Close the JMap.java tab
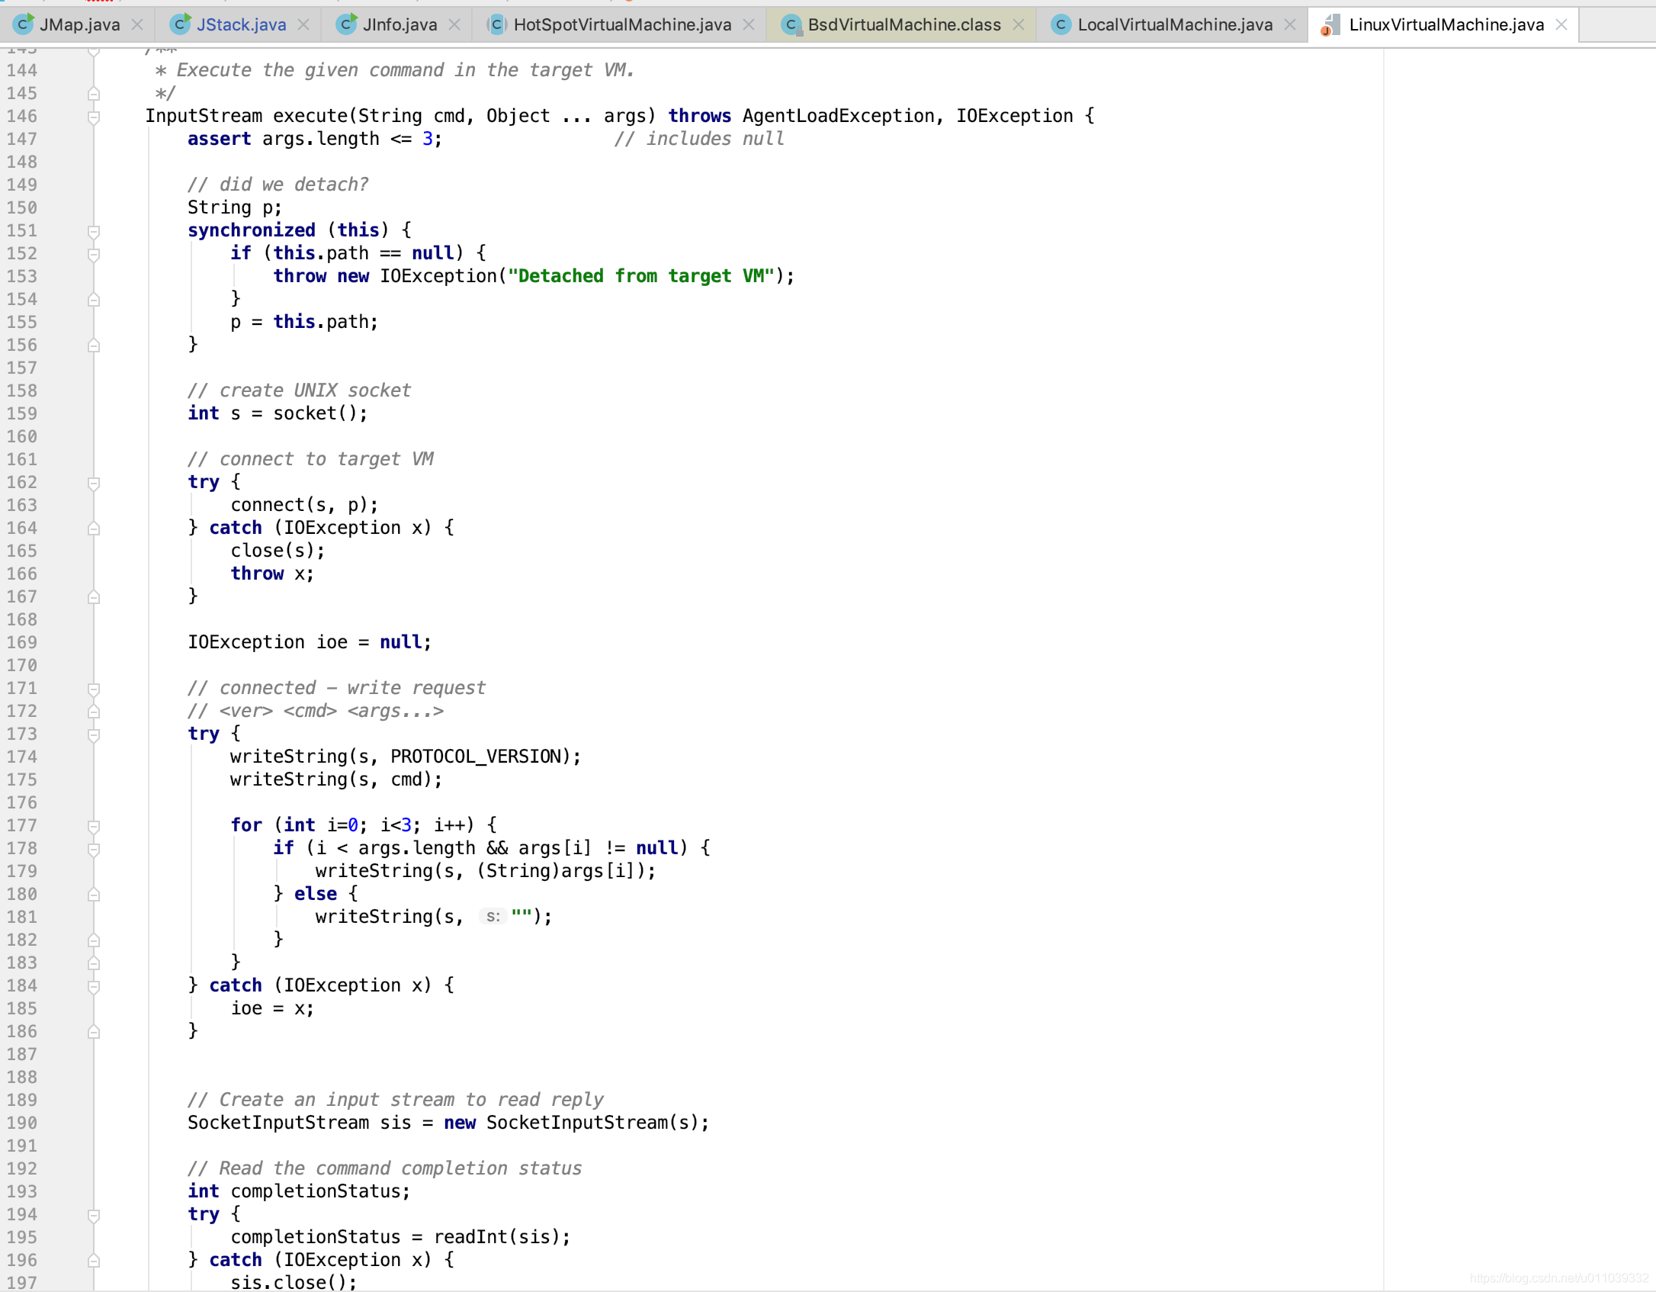Image resolution: width=1656 pixels, height=1292 pixels. click(137, 24)
